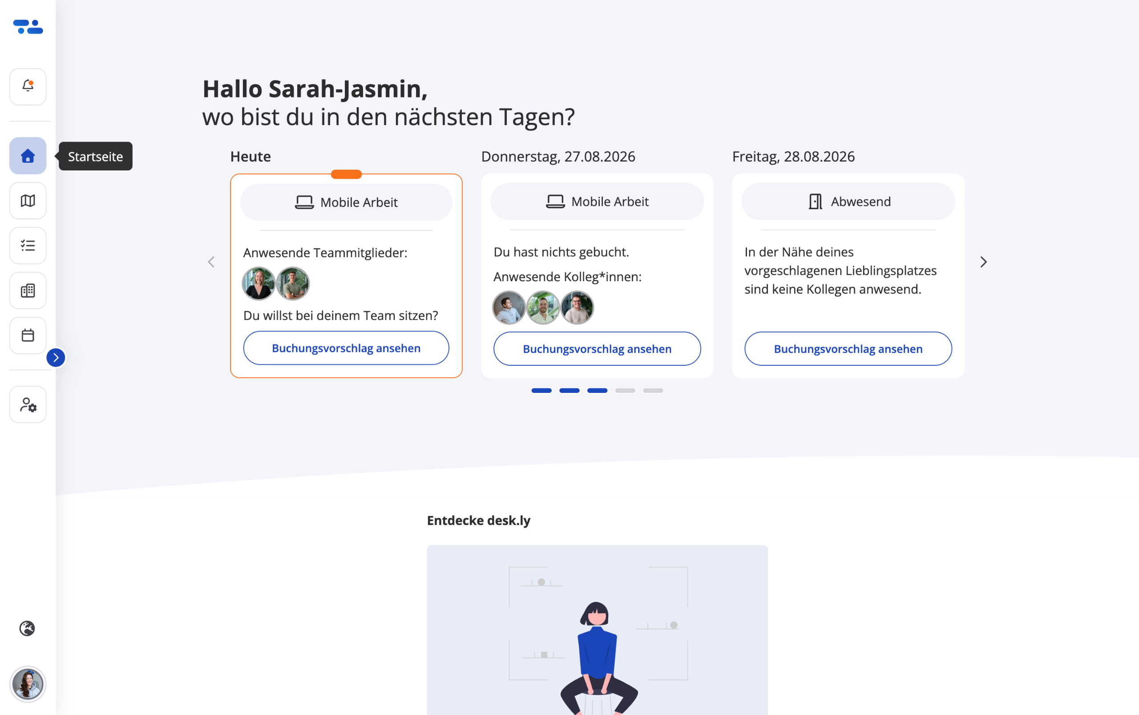View Buchungsvorschlag for Heute card
This screenshot has width=1139, height=715.
tap(346, 348)
